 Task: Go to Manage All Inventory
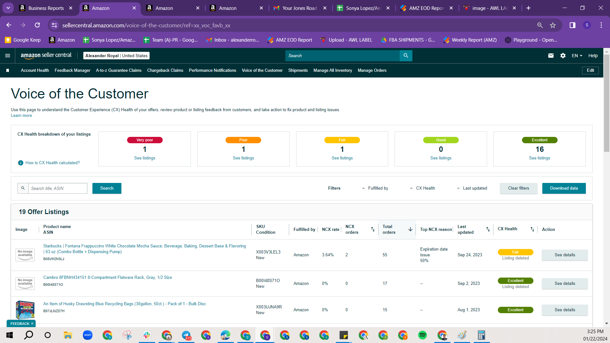pos(333,71)
